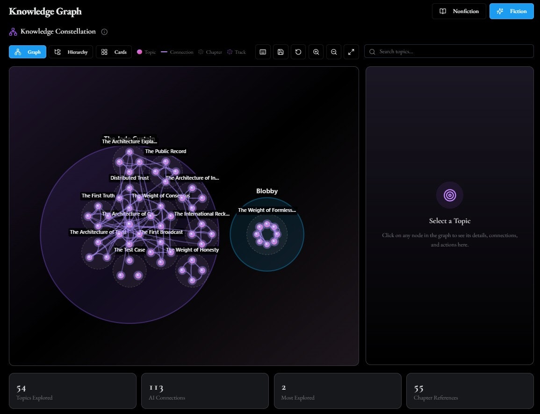Click The First Truth chapter label

tap(98, 196)
